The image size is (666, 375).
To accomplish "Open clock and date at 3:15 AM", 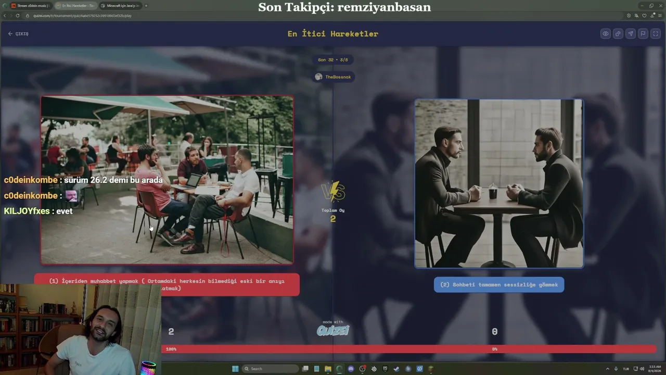I will click(655, 369).
